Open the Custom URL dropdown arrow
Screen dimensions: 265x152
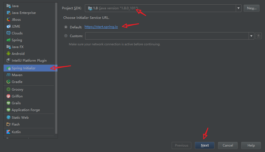pos(251,36)
